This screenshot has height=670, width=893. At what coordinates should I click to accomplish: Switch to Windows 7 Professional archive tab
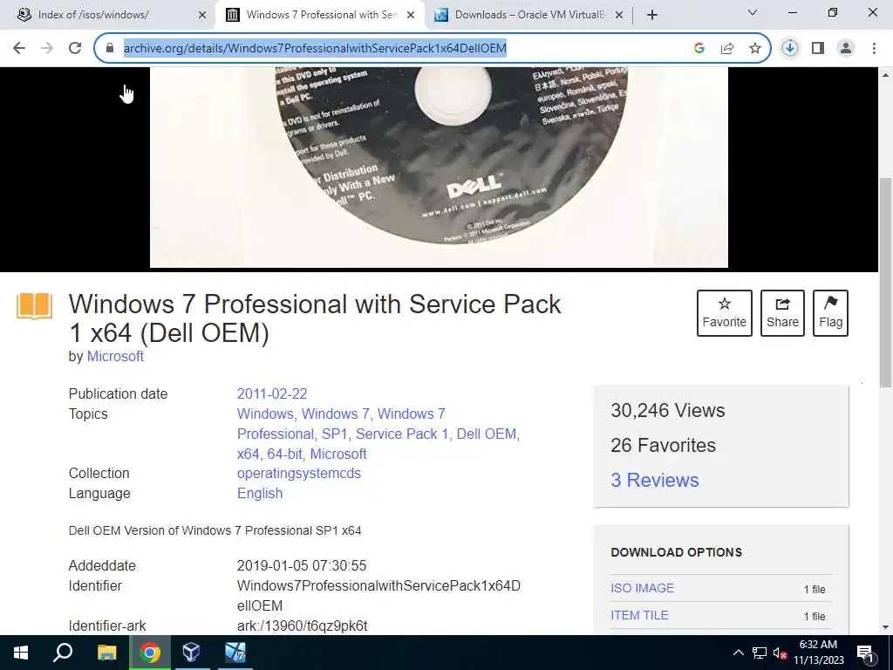pyautogui.click(x=320, y=16)
